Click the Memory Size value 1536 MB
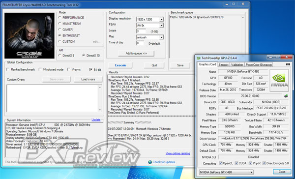This screenshot has height=179, width=295. click(229, 132)
